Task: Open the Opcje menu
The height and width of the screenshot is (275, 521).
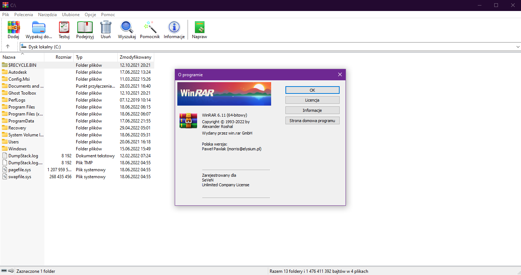Action: click(90, 15)
